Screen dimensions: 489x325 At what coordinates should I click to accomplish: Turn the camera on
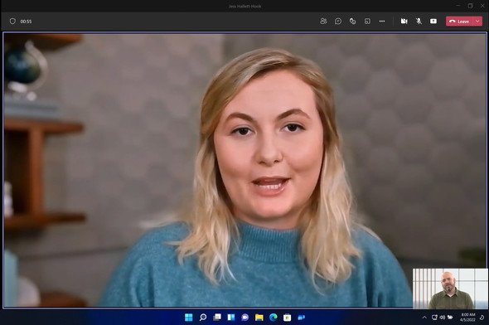click(x=404, y=22)
